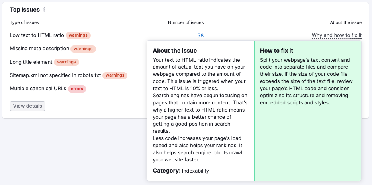Image resolution: width=372 pixels, height=185 pixels.
Task: Click the 'Top Issues' panel title
Action: point(24,10)
